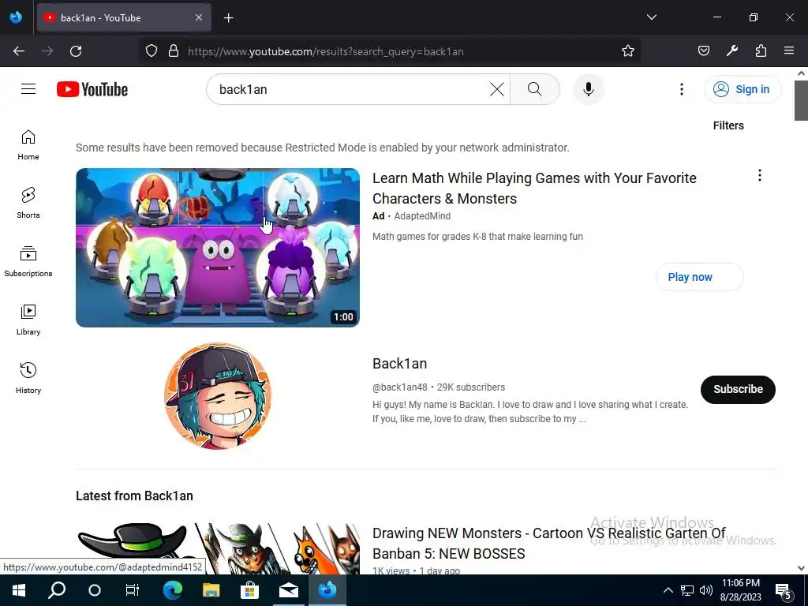Open the AdaptedMind advertiser link
808x606 pixels.
point(422,216)
